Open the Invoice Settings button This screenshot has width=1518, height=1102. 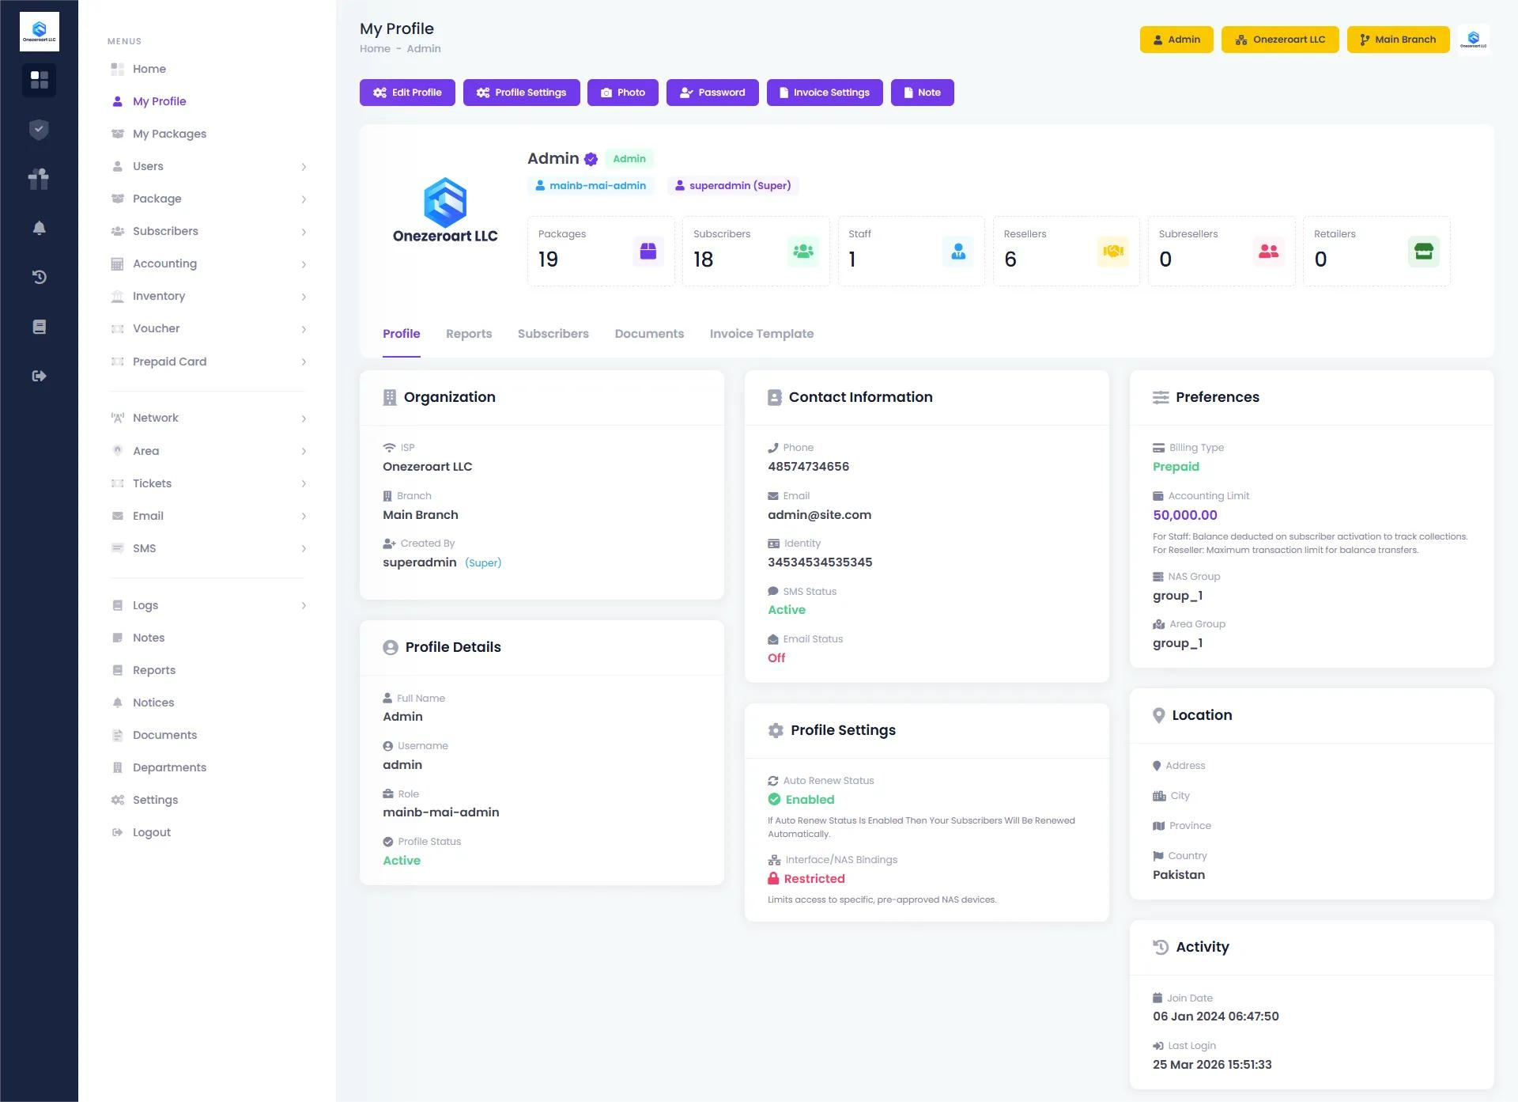(x=824, y=93)
